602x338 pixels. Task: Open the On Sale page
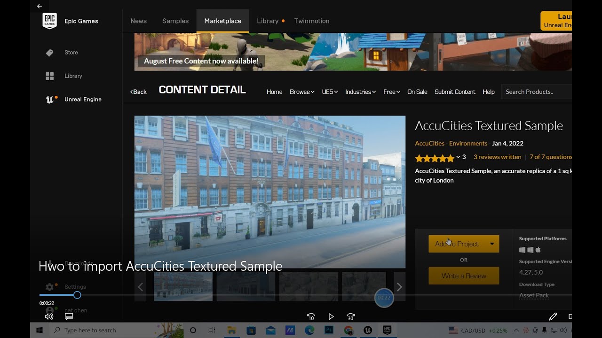point(417,92)
